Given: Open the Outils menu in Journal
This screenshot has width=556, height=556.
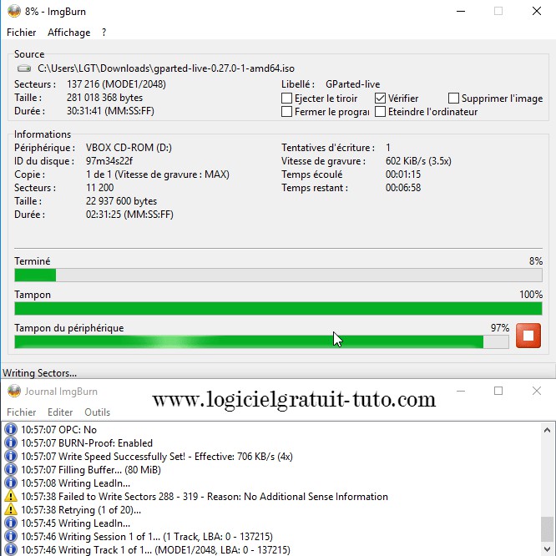Looking at the screenshot, I should click(x=97, y=412).
